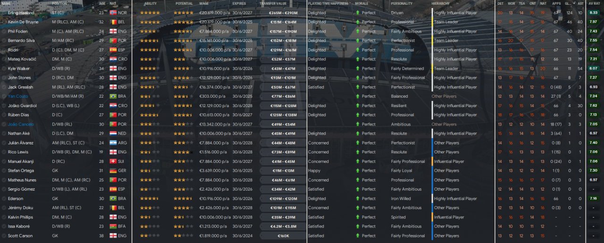Open Kevin De Bruyne player profile
Image resolution: width=604 pixels, height=243 pixels.
[23, 22]
